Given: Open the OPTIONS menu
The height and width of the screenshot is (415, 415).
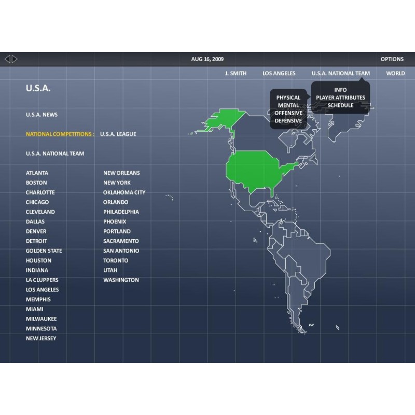Looking at the screenshot, I should [392, 59].
